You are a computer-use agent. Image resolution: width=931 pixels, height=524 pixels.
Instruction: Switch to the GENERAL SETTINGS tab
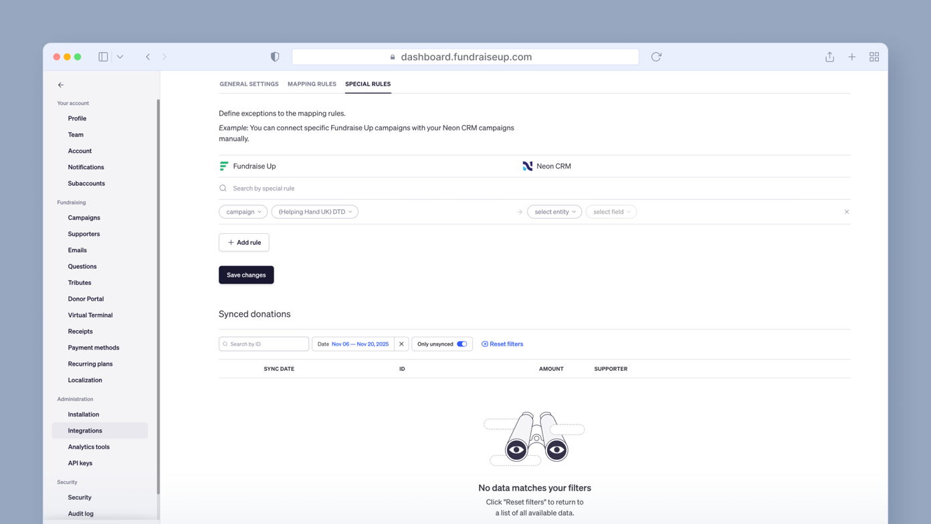pyautogui.click(x=249, y=84)
